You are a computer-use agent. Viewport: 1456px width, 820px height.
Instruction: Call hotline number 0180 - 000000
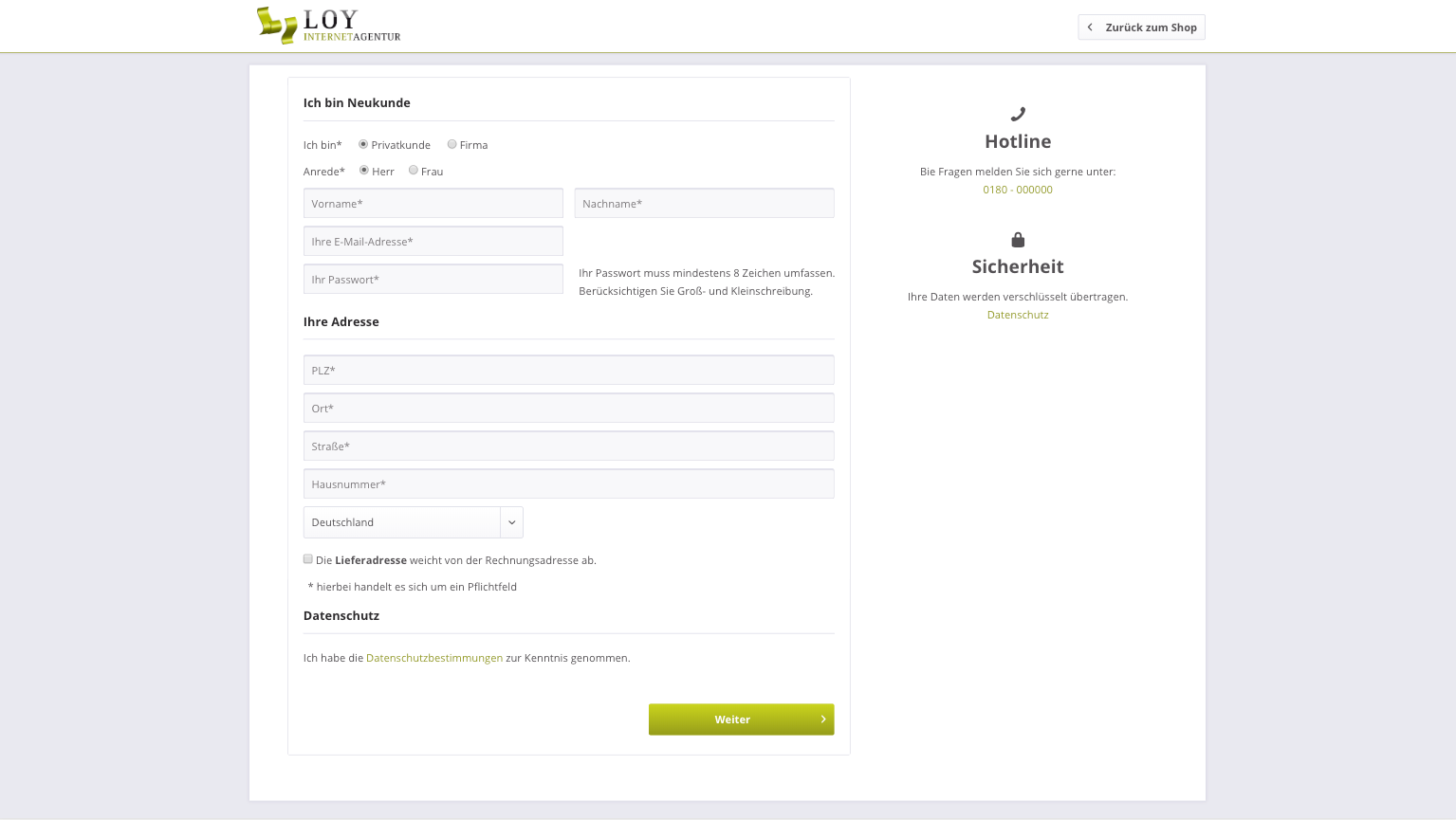(x=1018, y=190)
